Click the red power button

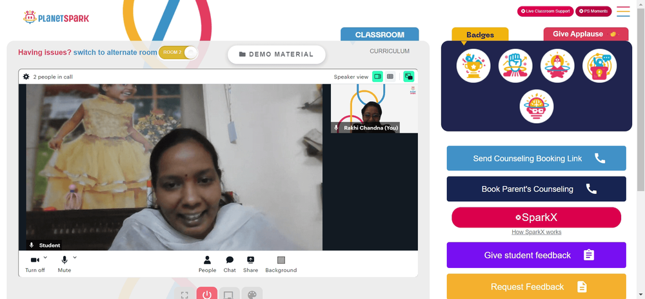207,294
